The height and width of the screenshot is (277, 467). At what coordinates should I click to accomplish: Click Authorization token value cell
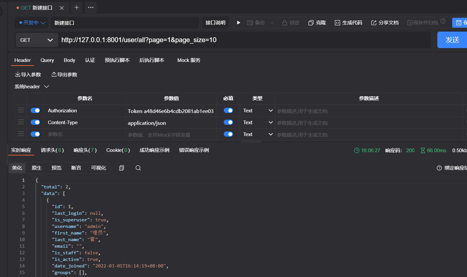tap(171, 111)
